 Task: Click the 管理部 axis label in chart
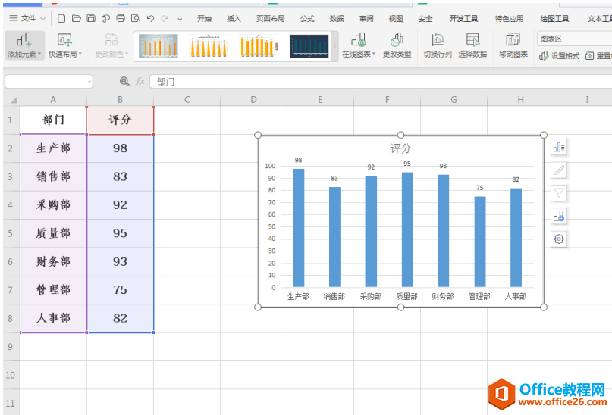click(x=479, y=297)
